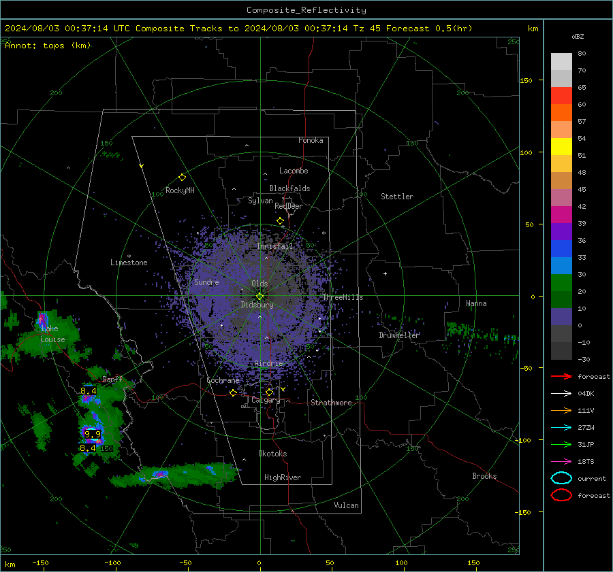The width and height of the screenshot is (613, 572).
Task: Click the Lake Louise label
Action: coord(52,334)
